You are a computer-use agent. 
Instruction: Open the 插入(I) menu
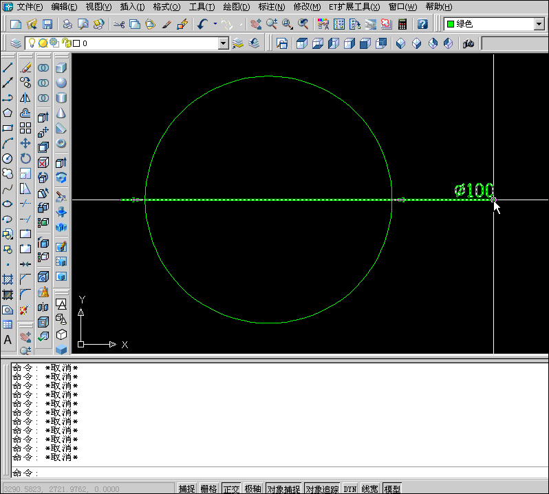[132, 7]
